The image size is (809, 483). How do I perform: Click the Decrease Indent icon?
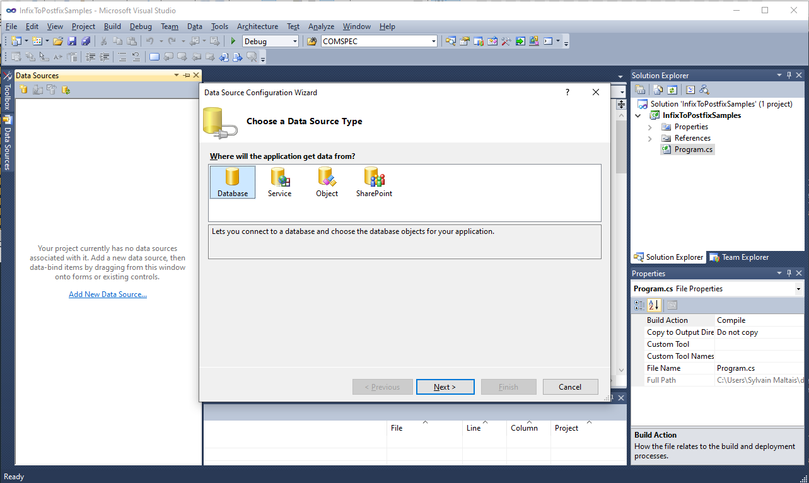pos(91,57)
